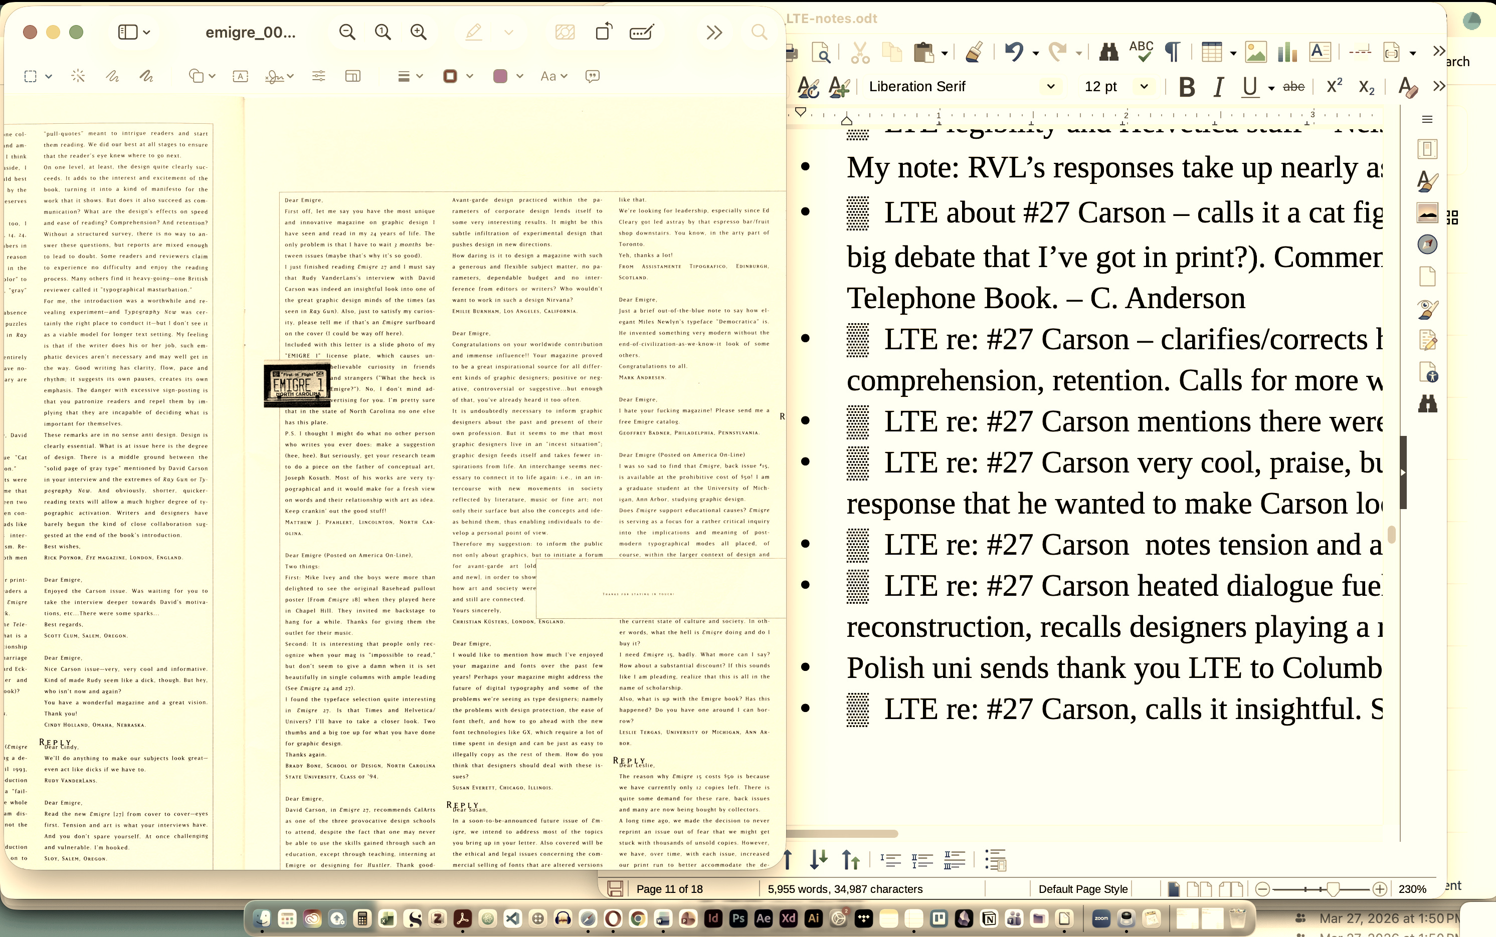Choose the thin Sketch markup tool

click(x=112, y=76)
